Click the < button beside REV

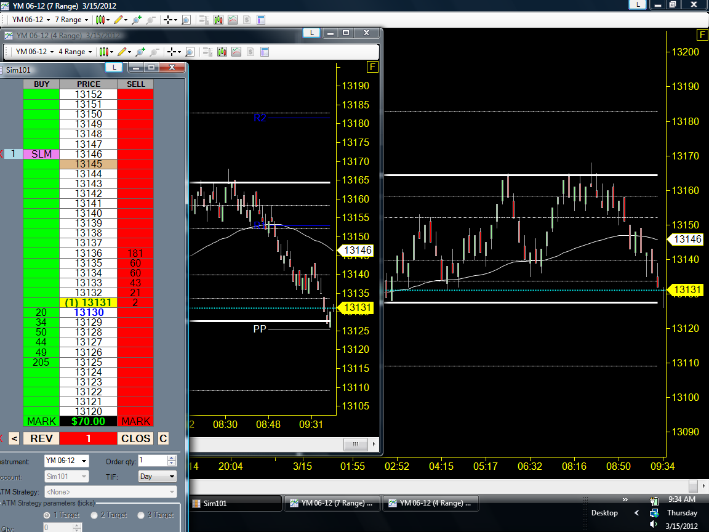coord(14,438)
